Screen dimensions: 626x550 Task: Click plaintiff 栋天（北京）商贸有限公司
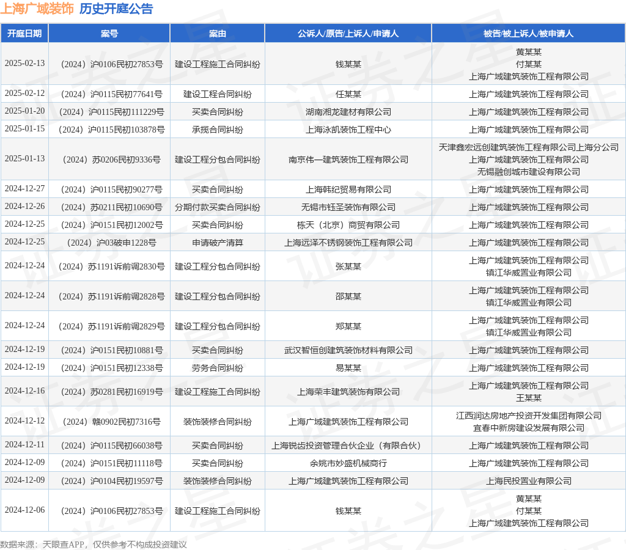(x=348, y=225)
